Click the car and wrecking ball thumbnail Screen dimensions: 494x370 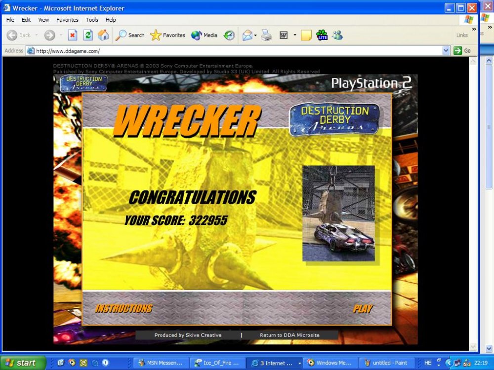(x=339, y=213)
